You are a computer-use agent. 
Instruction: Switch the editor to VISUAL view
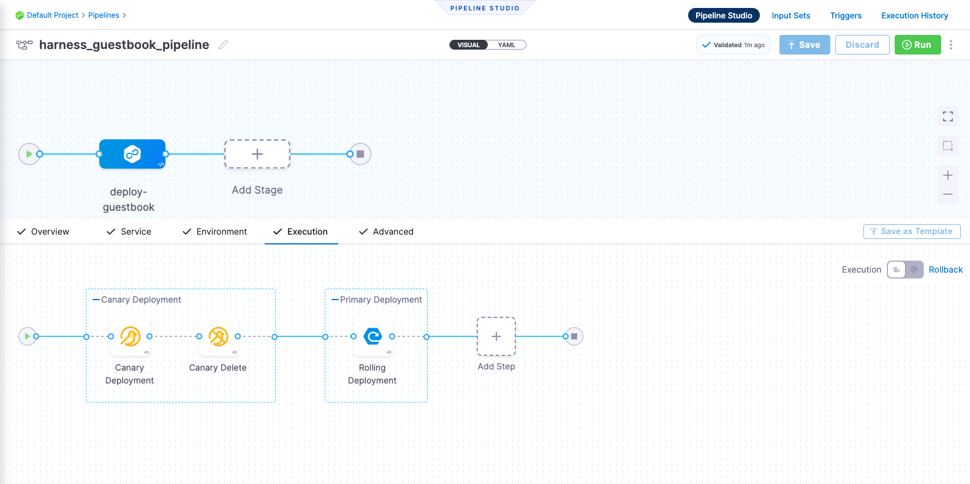469,45
